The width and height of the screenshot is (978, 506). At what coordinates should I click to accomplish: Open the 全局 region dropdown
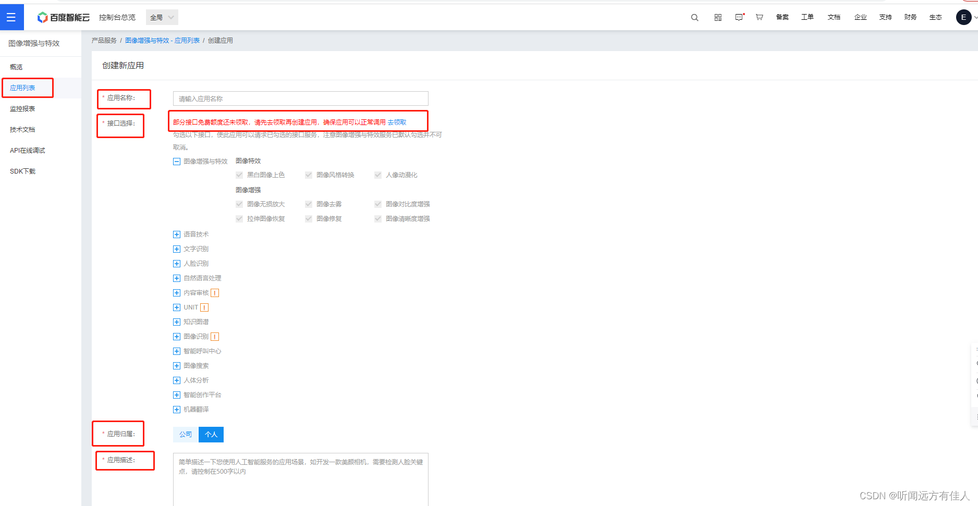[x=162, y=17]
